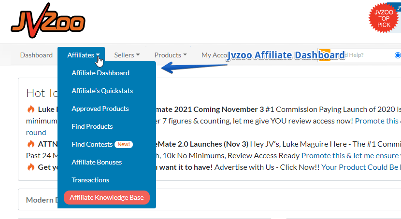Click the New! badge beside Find Contests
This screenshot has height=219, width=401.
coord(124,144)
